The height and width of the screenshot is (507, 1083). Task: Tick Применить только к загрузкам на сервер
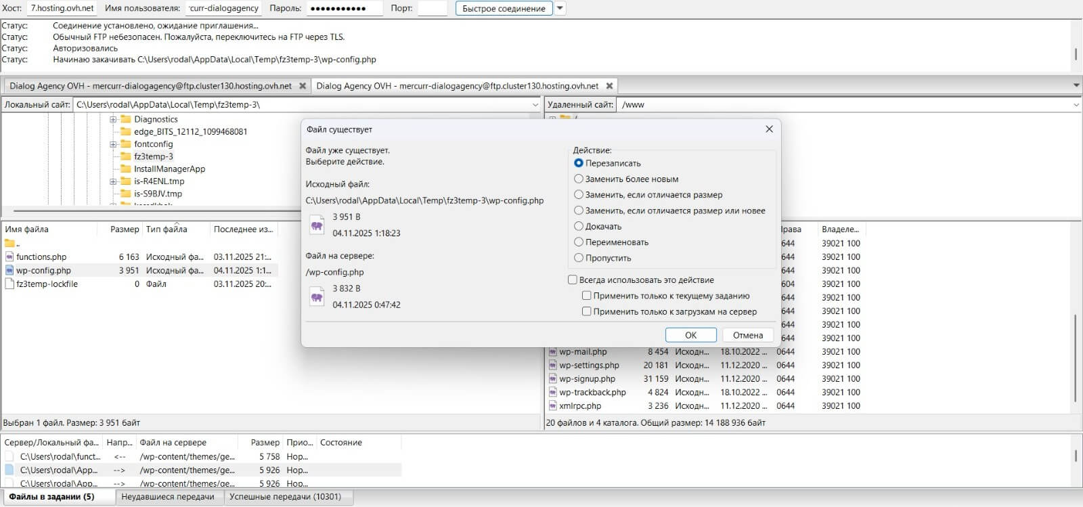pyautogui.click(x=587, y=311)
